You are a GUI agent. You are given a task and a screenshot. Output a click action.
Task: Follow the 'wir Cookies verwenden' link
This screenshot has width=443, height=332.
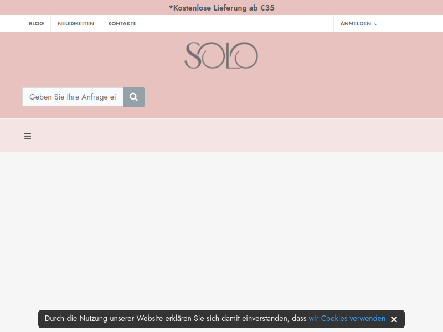347,319
